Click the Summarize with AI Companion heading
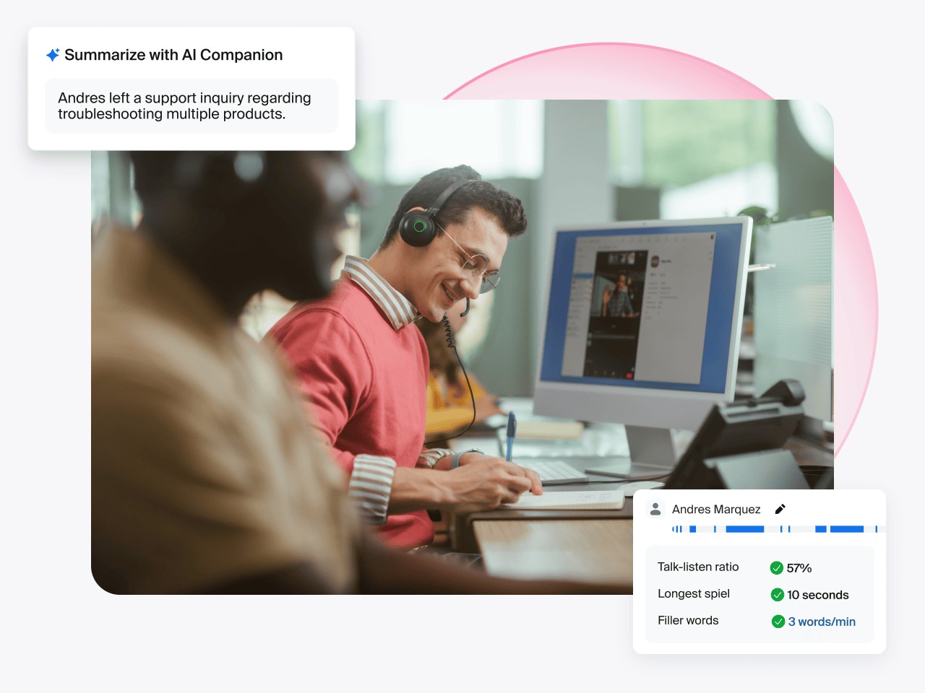Viewport: 925px width, 693px height. (173, 55)
